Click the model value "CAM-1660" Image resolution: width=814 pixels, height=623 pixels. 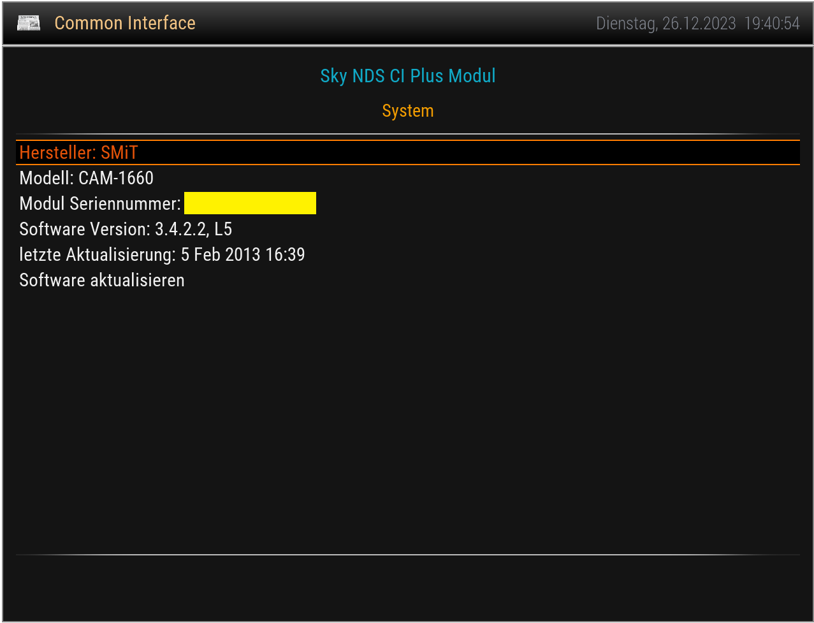tap(116, 178)
